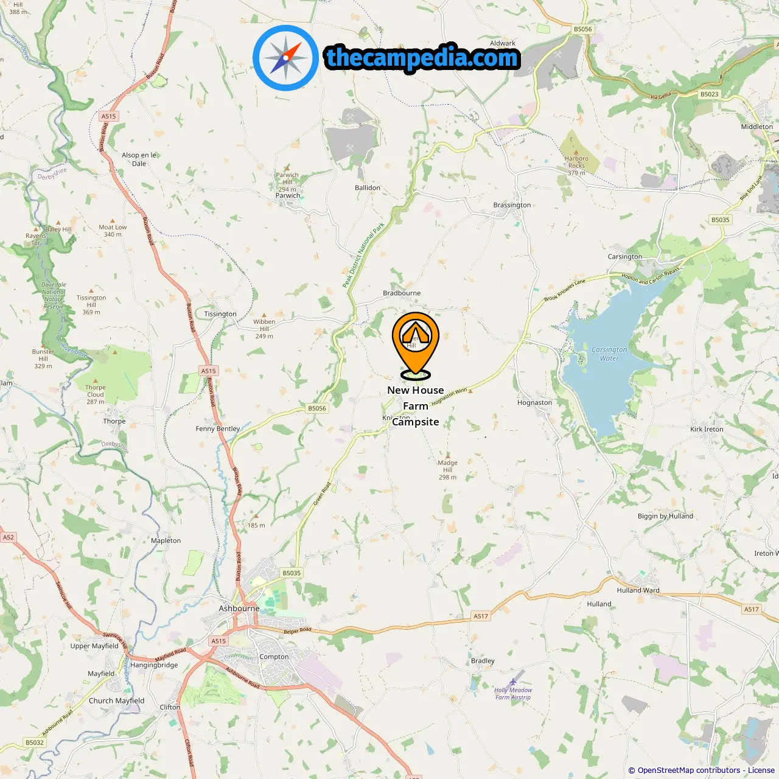Click the Hulland Ward village label
The height and width of the screenshot is (779, 779).
(638, 590)
